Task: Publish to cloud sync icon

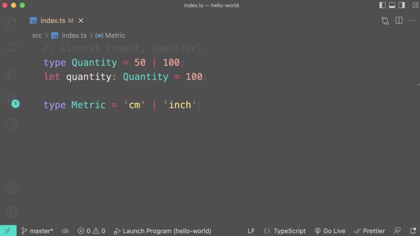Action: (66, 231)
